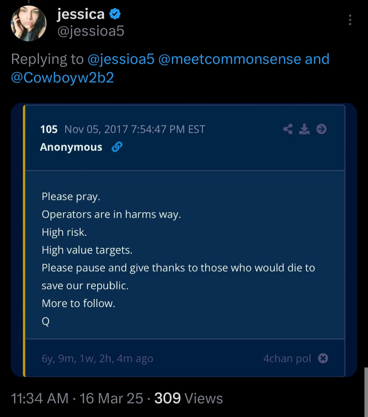This screenshot has height=417, width=368.
Task: Click the 4chan pol source label
Action: 287,358
